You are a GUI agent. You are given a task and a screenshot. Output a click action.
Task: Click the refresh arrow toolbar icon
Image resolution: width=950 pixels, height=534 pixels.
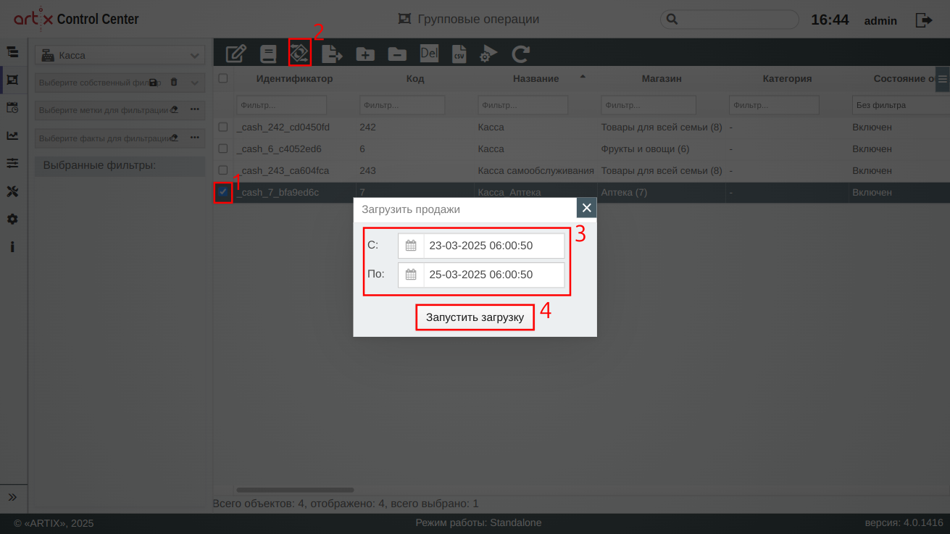click(520, 54)
